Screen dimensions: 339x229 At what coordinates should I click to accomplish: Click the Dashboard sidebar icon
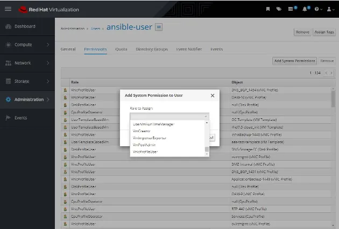[8, 26]
